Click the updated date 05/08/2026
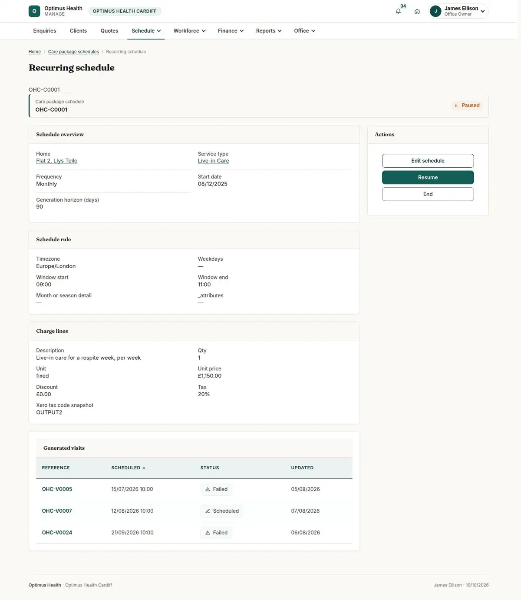The image size is (521, 600). (x=305, y=489)
